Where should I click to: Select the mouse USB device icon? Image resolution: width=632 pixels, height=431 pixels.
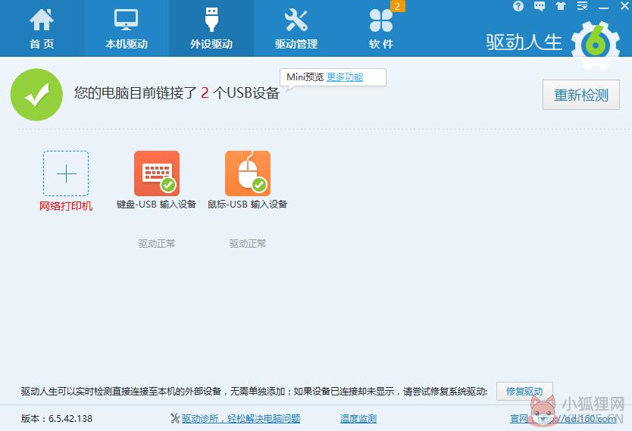[248, 173]
